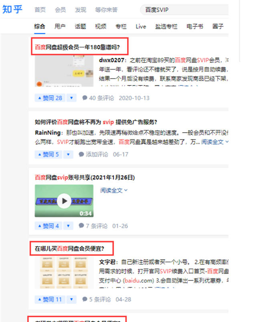Open the 40 条评论 comments
Image resolution: width=255 pixels, height=322 pixels.
tap(98, 98)
